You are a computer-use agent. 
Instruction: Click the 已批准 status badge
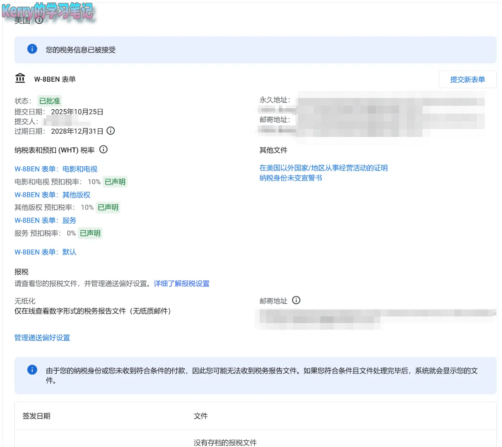[x=49, y=101]
